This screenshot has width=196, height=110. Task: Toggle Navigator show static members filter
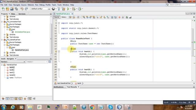coord(12,99)
